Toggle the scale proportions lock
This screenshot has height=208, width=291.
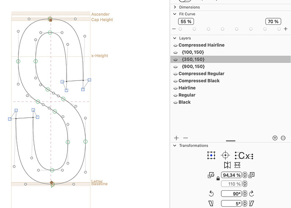pos(218,179)
